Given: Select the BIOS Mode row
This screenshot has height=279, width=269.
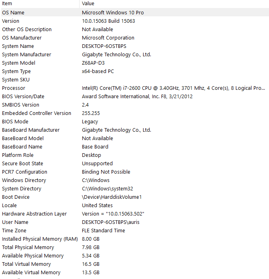Looking at the screenshot, I should [135, 121].
